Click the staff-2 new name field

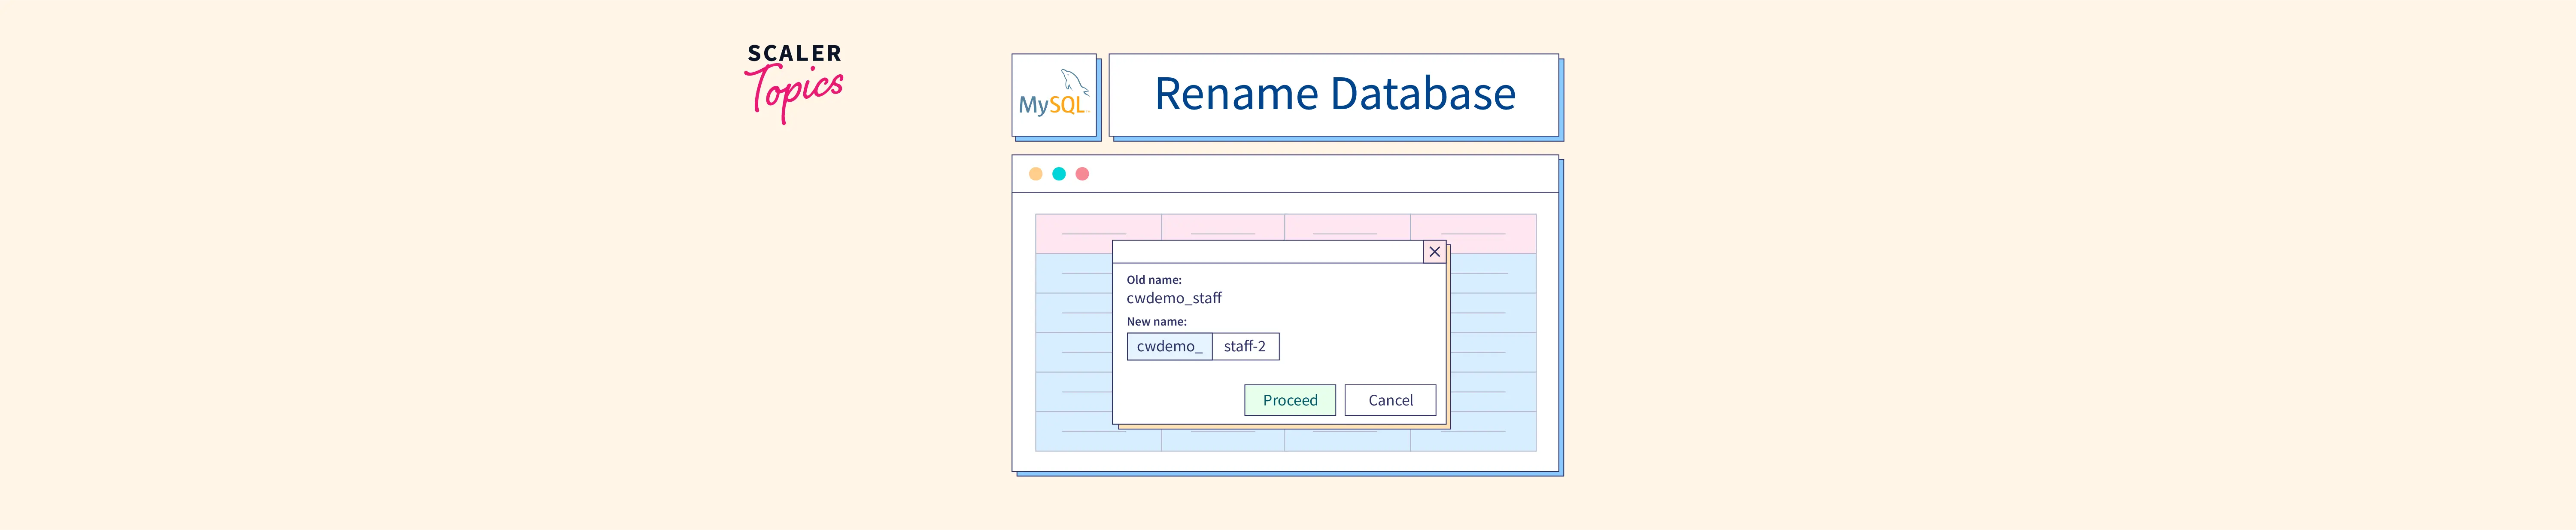(x=1245, y=346)
